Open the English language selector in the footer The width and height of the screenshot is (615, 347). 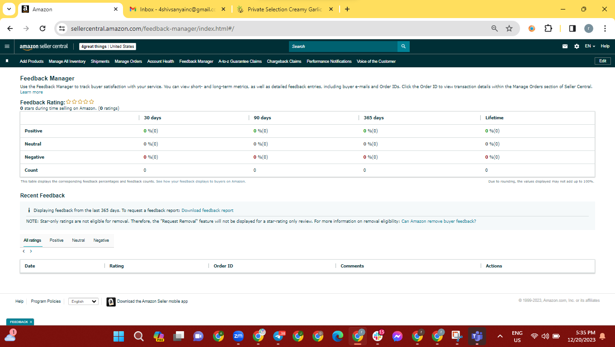83,301
